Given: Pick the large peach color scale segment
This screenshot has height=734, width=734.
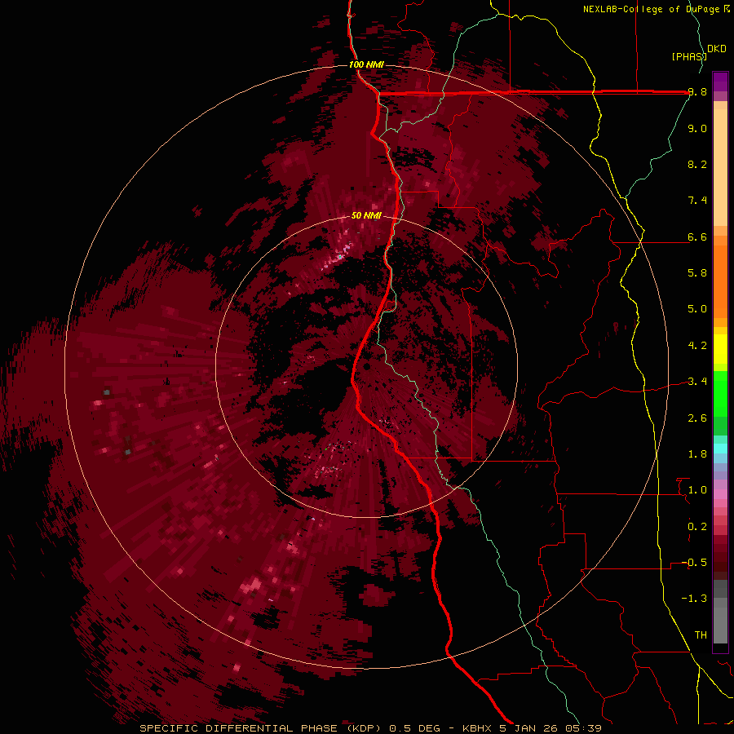Looking at the screenshot, I should coord(720,167).
